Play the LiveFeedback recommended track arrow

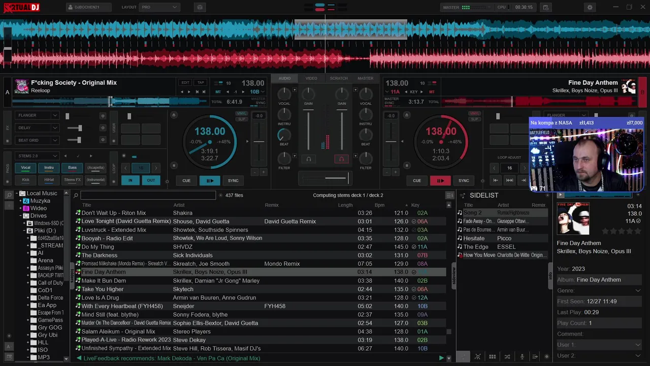click(x=441, y=358)
